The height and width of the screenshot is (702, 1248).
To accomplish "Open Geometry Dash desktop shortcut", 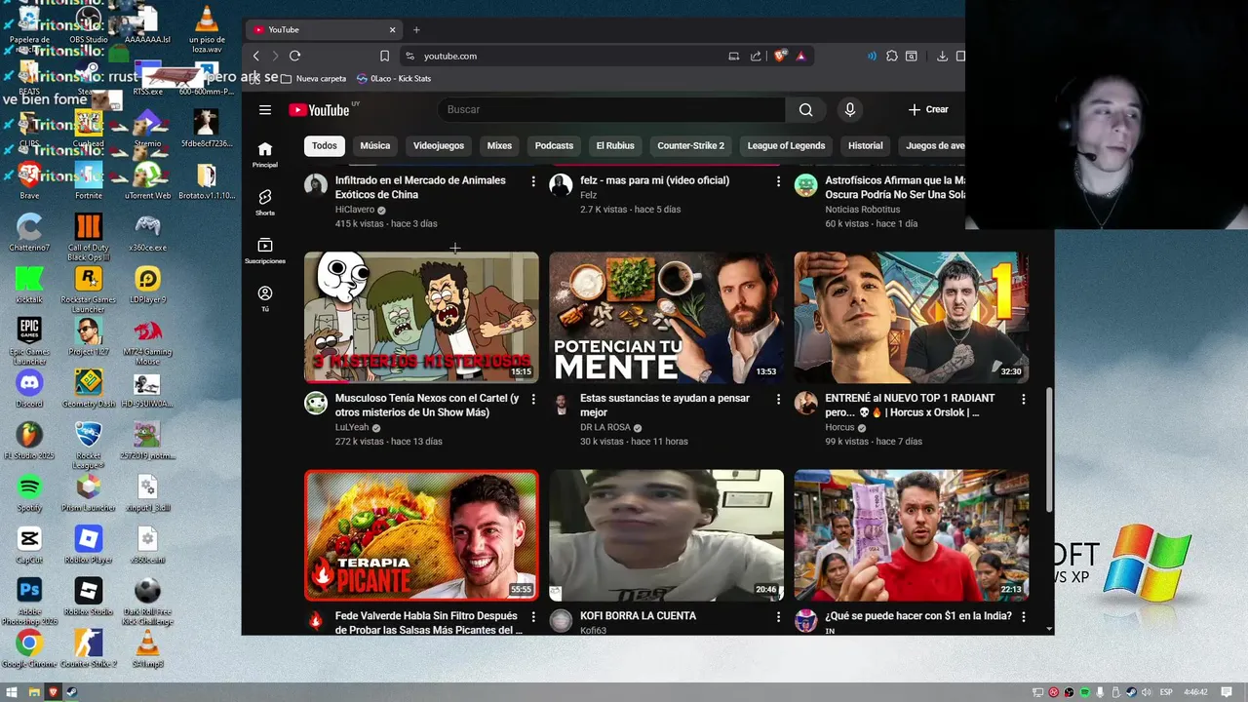I will tap(89, 388).
